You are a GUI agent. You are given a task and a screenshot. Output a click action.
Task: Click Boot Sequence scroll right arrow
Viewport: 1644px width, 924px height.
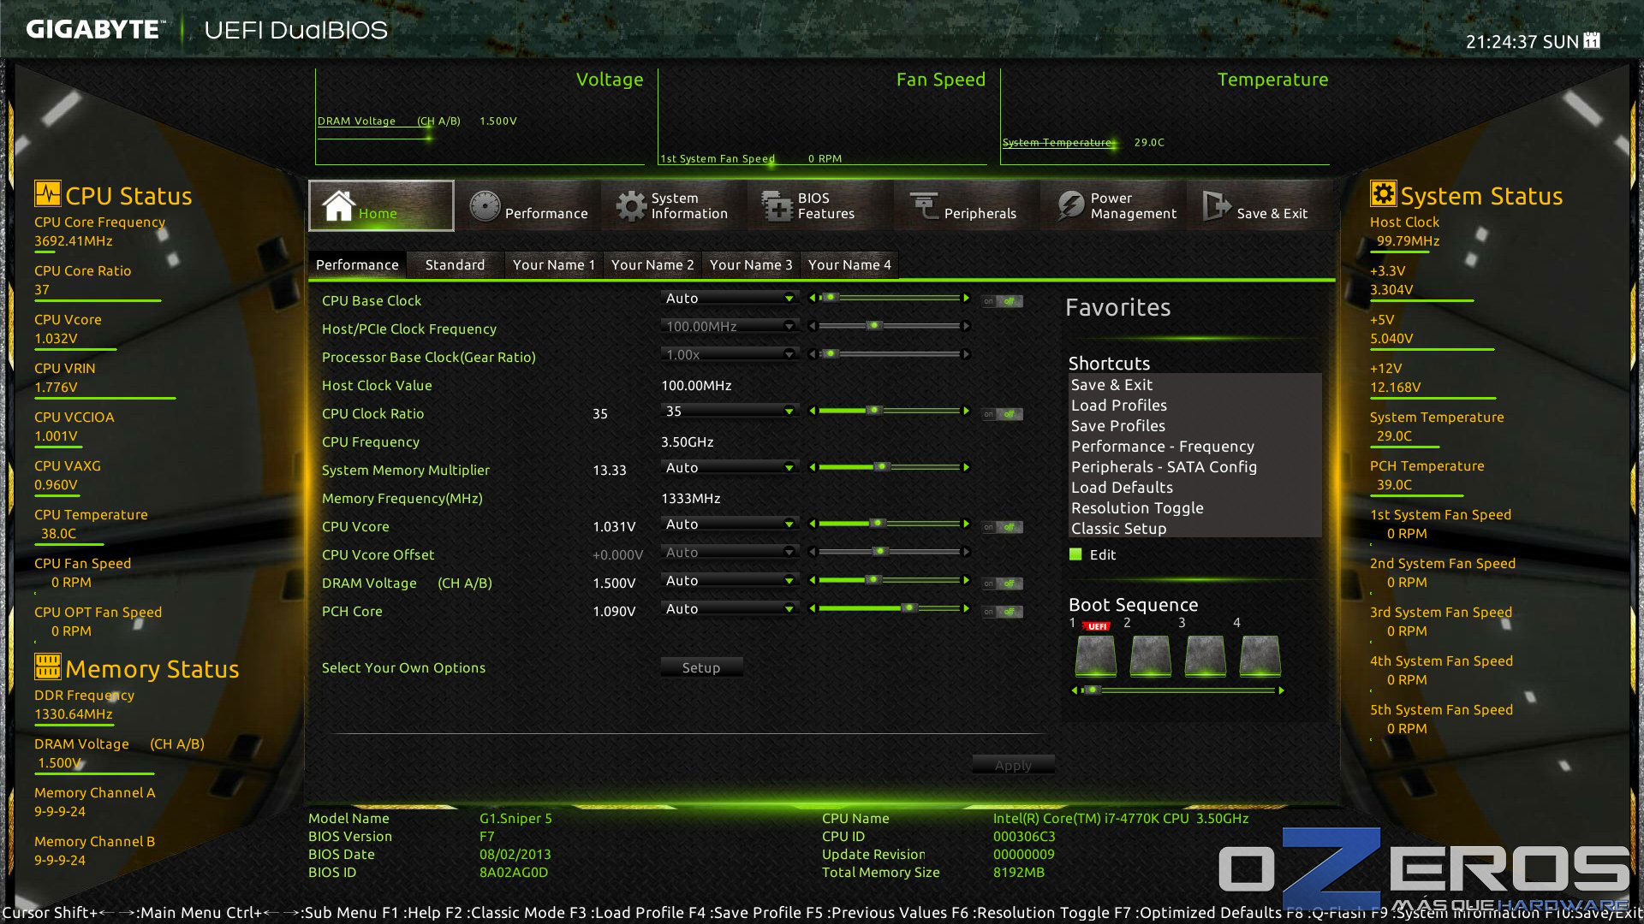(1282, 690)
